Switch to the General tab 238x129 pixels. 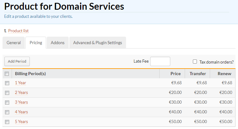click(14, 43)
